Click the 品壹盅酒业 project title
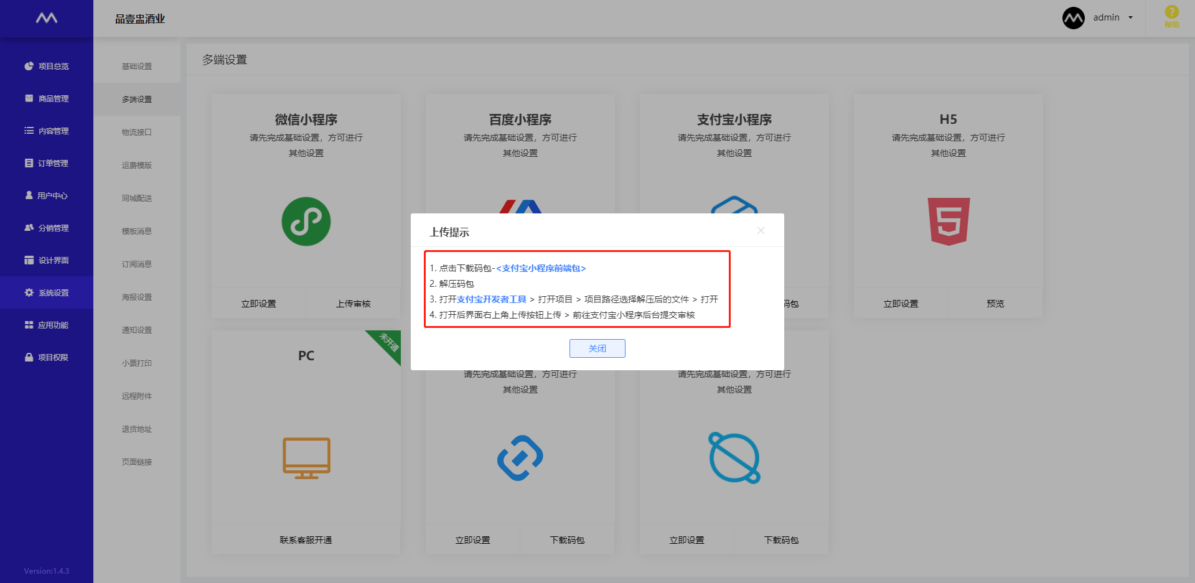The width and height of the screenshot is (1195, 583). [x=140, y=19]
